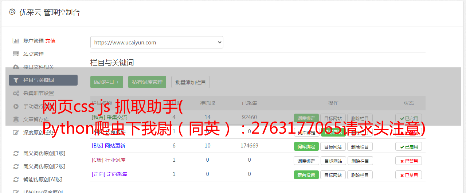Click the green 定向设置 button
The height and width of the screenshot is (193, 466).
pyautogui.click(x=306, y=175)
